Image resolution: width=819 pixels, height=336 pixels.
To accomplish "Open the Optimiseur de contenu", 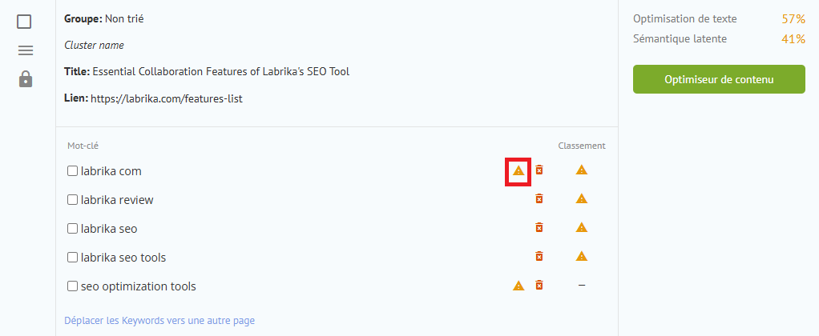I will coord(719,79).
